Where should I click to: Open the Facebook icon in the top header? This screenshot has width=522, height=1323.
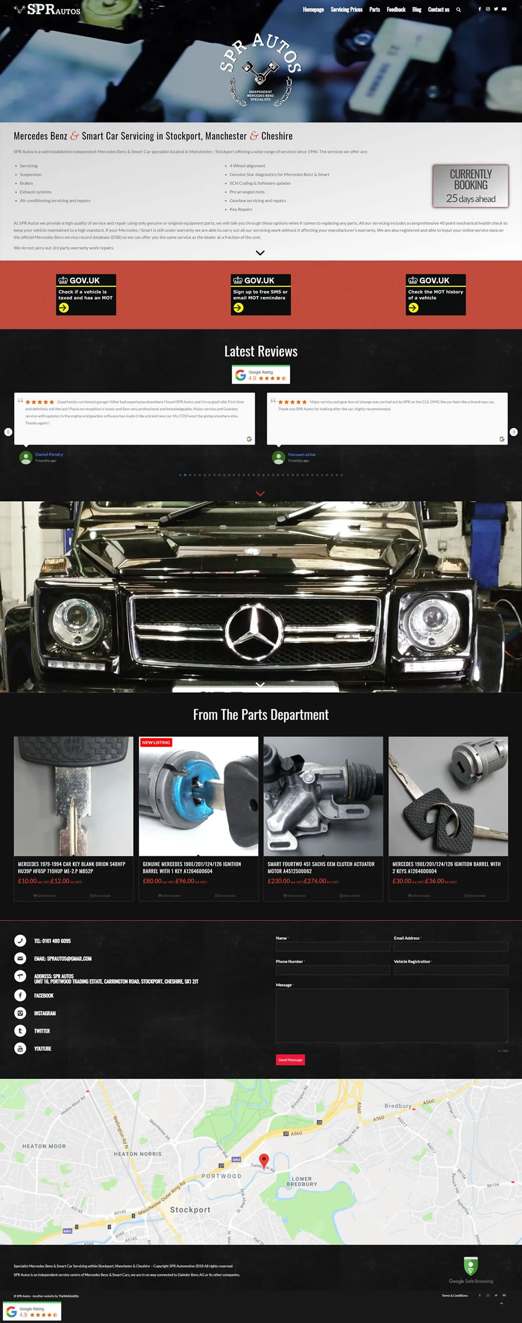pos(480,9)
